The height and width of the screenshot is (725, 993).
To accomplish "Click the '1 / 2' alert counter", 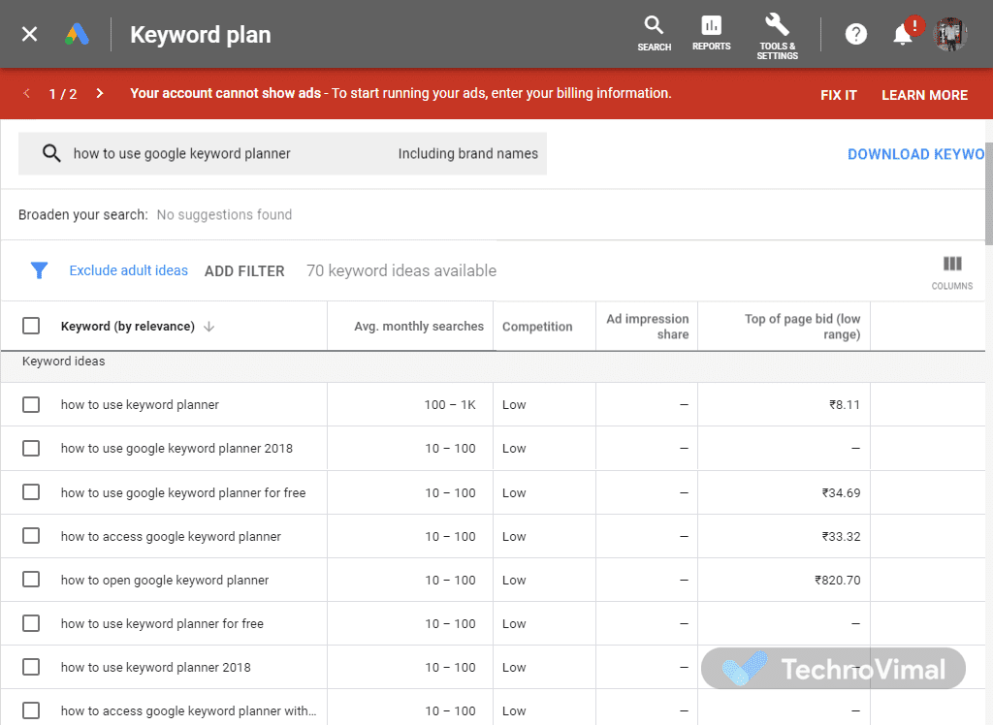I will pos(63,94).
